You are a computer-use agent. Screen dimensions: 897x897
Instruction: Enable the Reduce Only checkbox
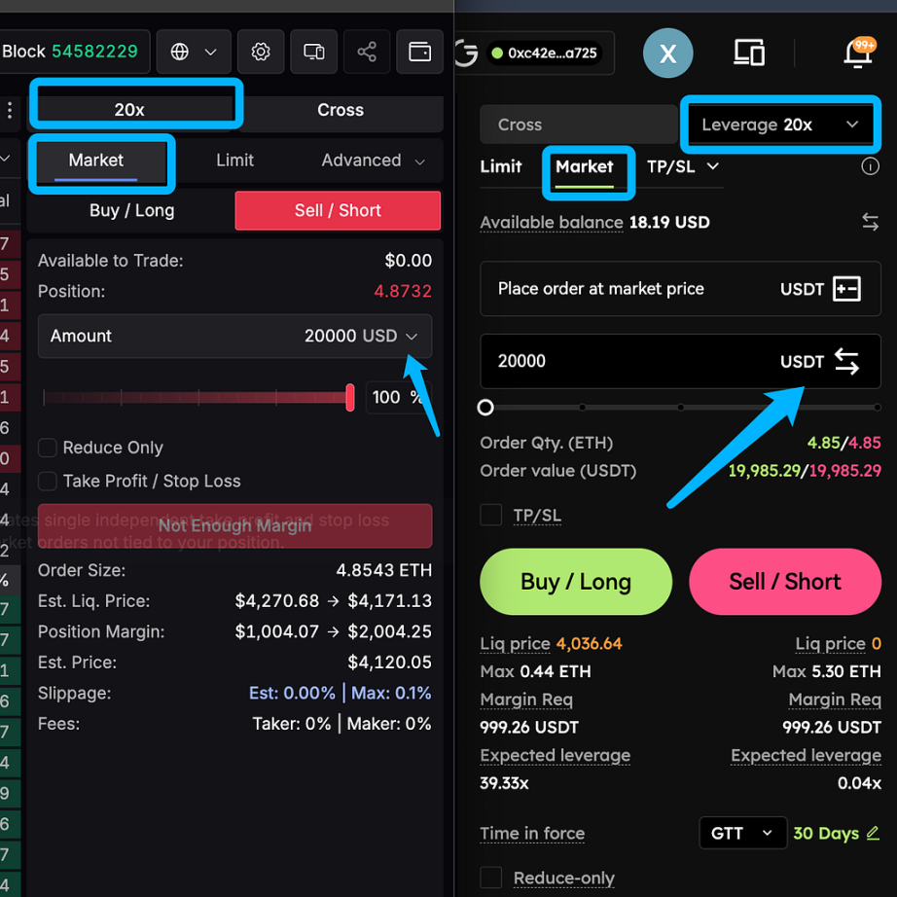[x=47, y=448]
